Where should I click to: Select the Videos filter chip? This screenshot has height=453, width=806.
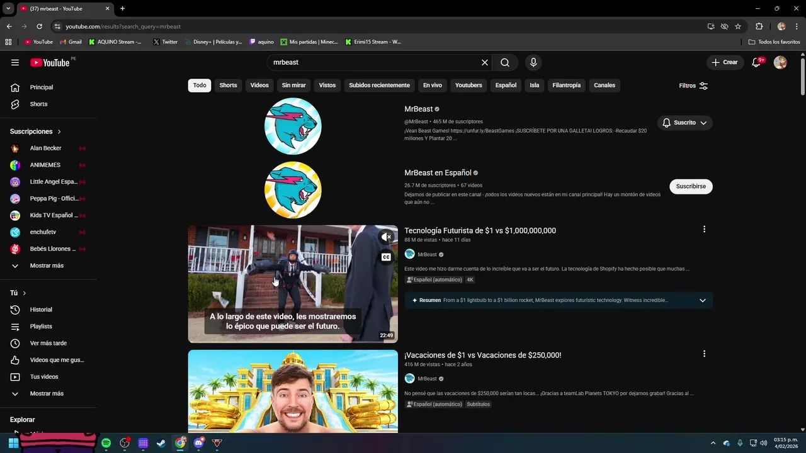point(259,85)
